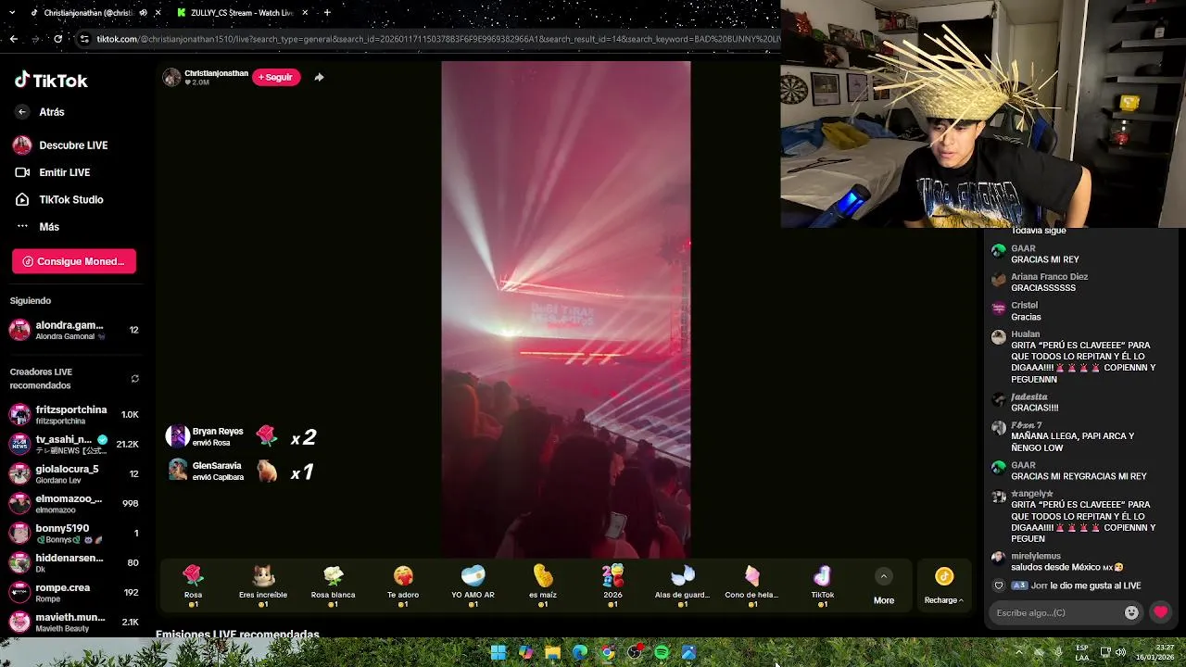Image resolution: width=1186 pixels, height=667 pixels.
Task: Click Ariana Franco Diez's chat name
Action: [x=1049, y=276]
